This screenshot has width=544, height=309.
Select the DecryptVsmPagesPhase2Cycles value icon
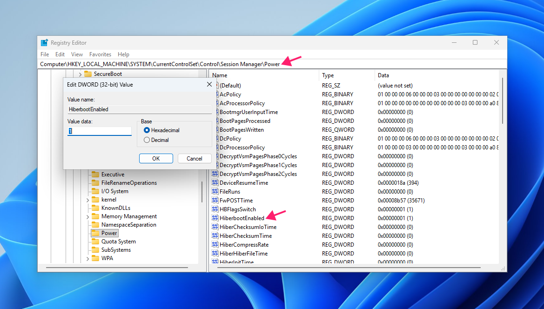point(215,174)
